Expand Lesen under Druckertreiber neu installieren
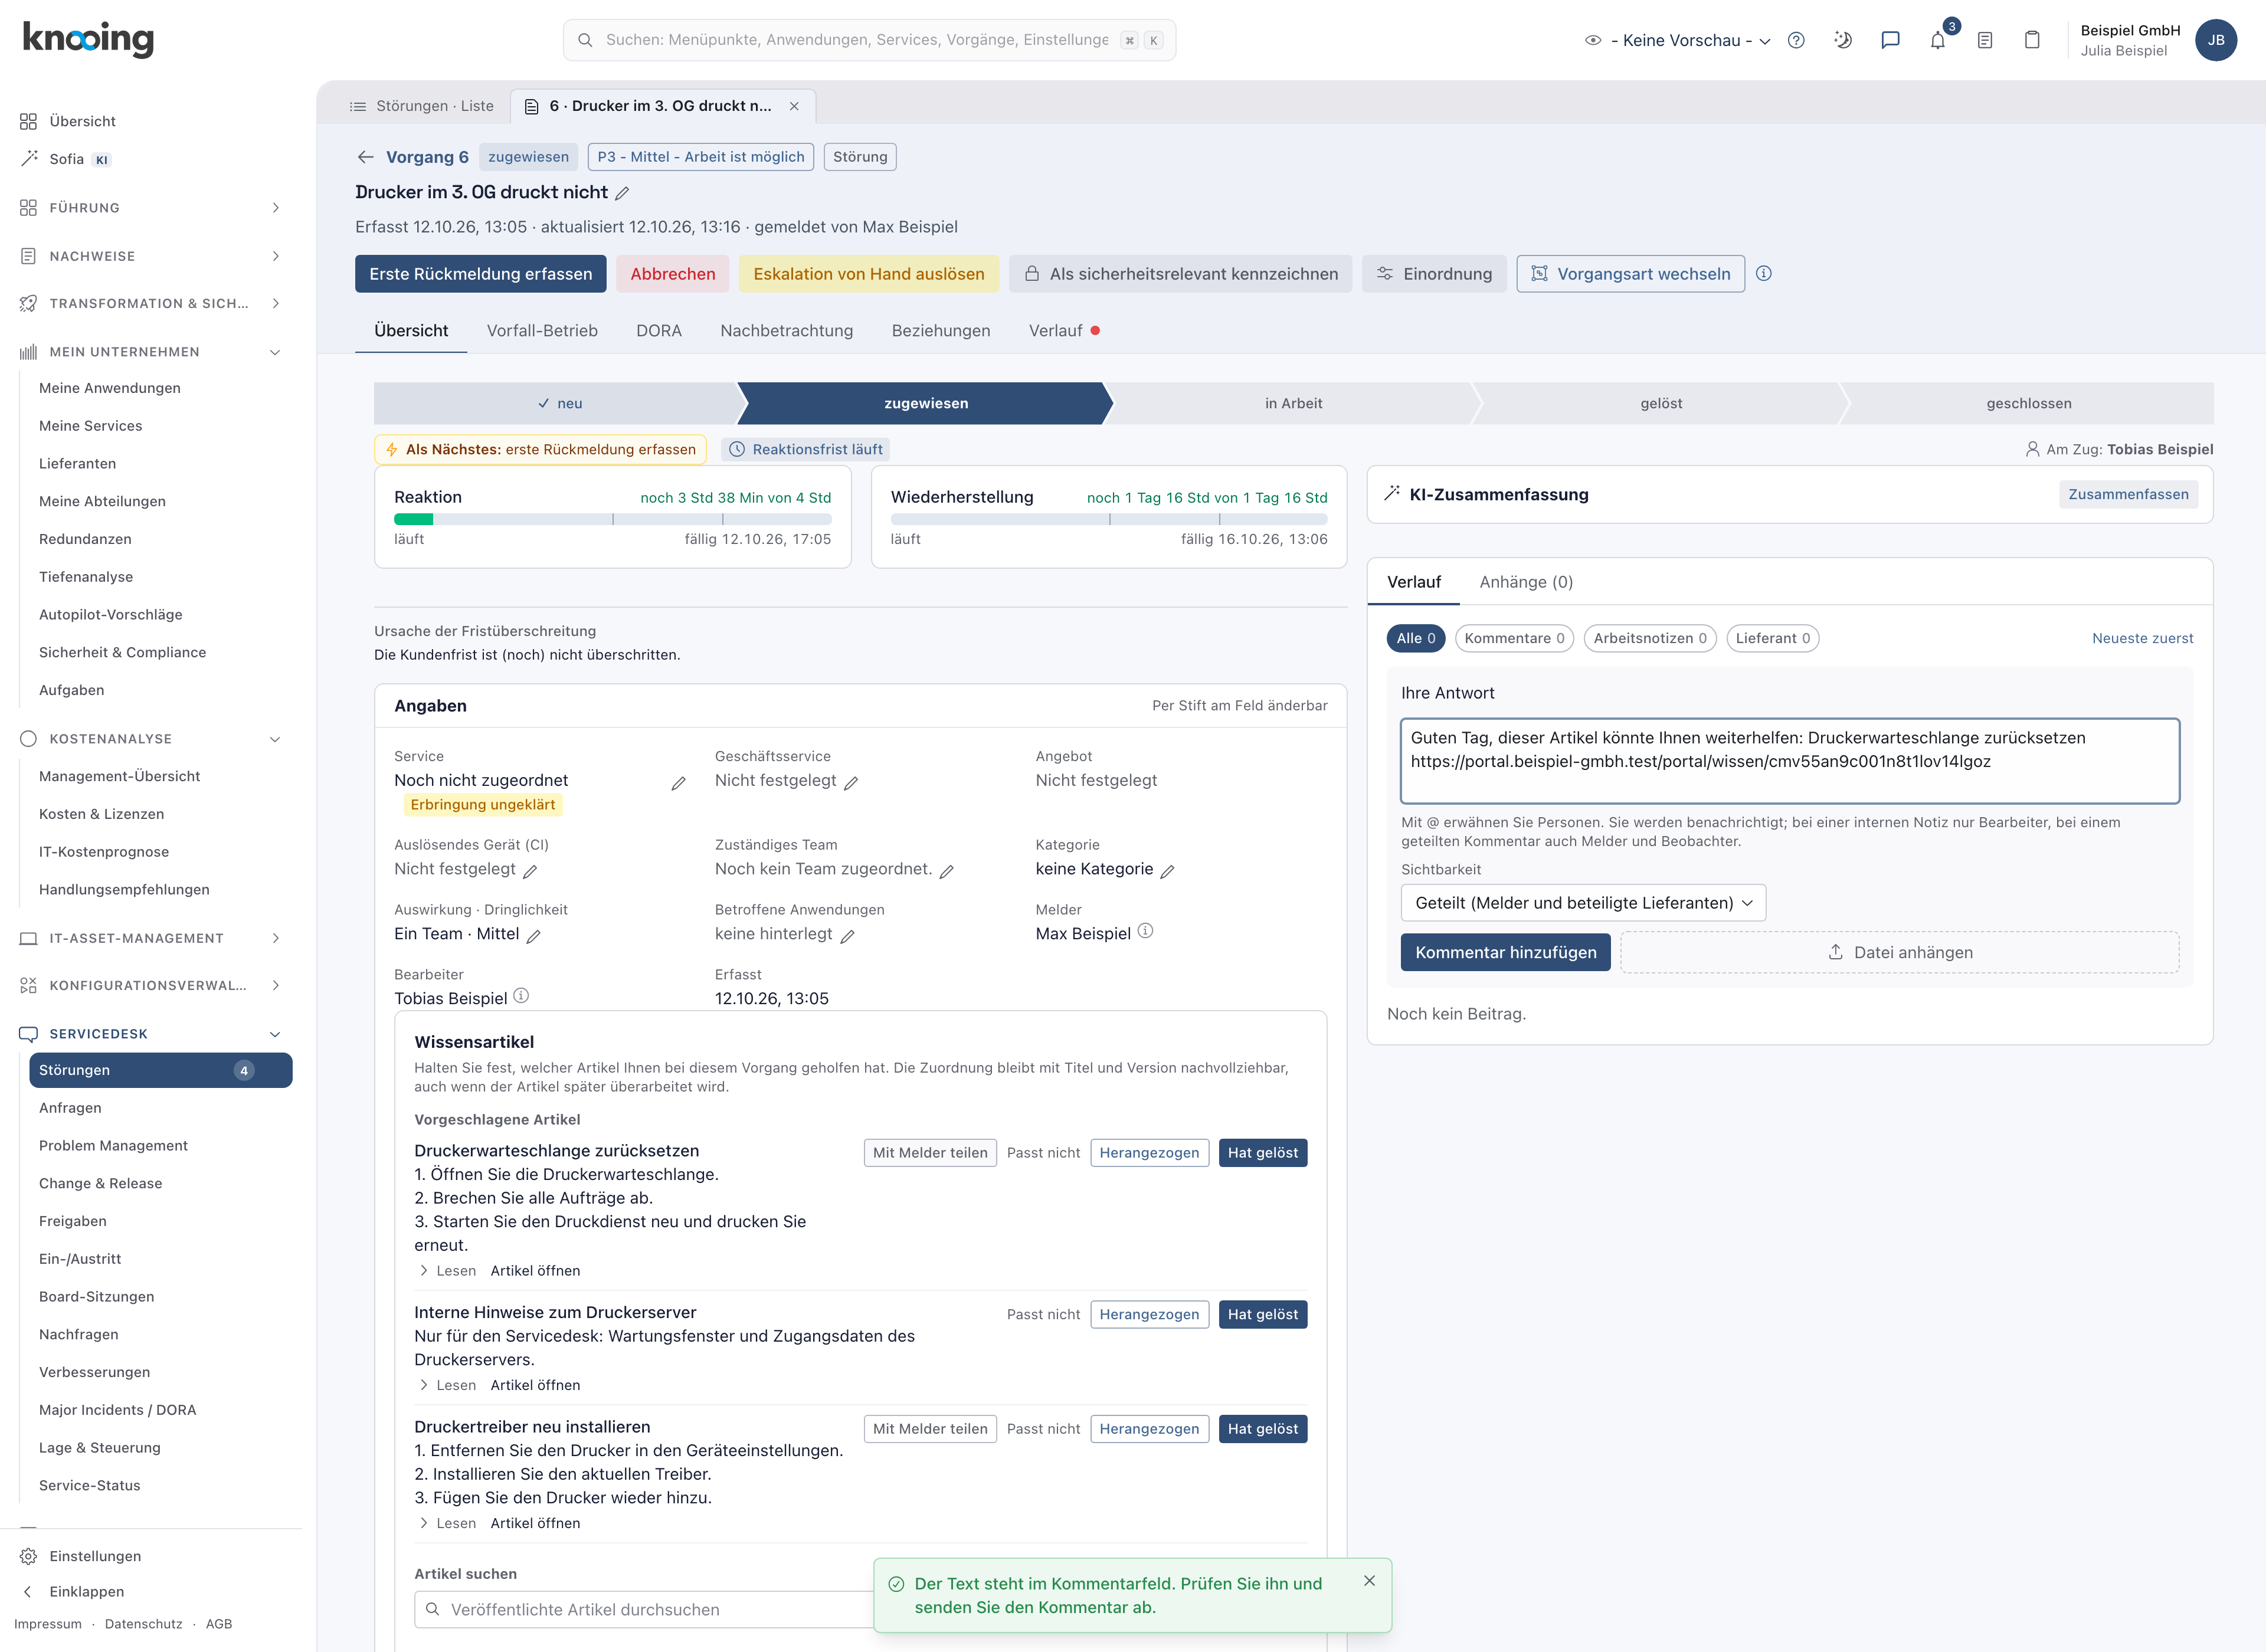The image size is (2266, 1652). [447, 1523]
